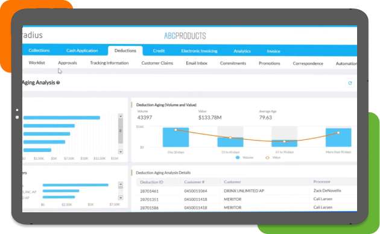Click the Average Age value 79.63
This screenshot has height=234, width=380.
(x=265, y=118)
